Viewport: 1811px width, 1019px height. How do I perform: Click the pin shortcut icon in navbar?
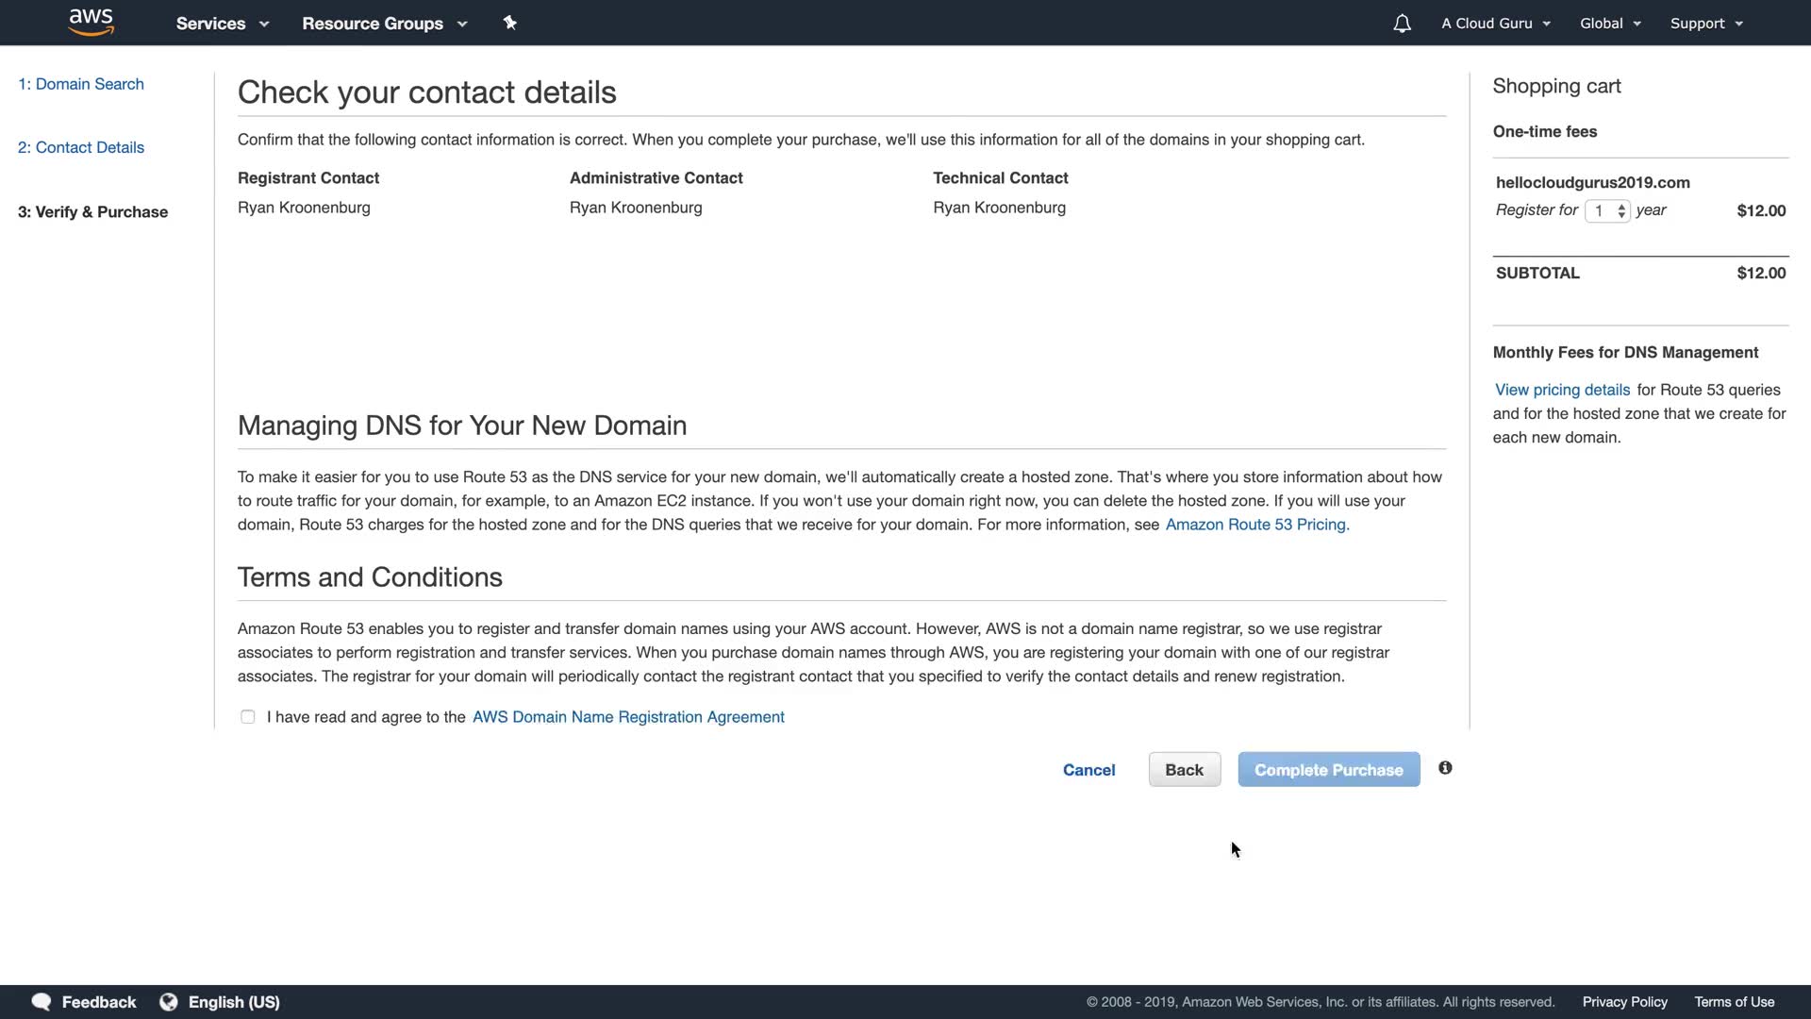point(509,23)
